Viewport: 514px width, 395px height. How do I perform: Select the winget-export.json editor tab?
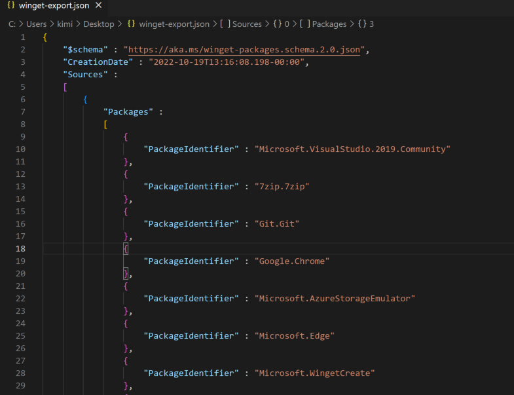(x=54, y=6)
